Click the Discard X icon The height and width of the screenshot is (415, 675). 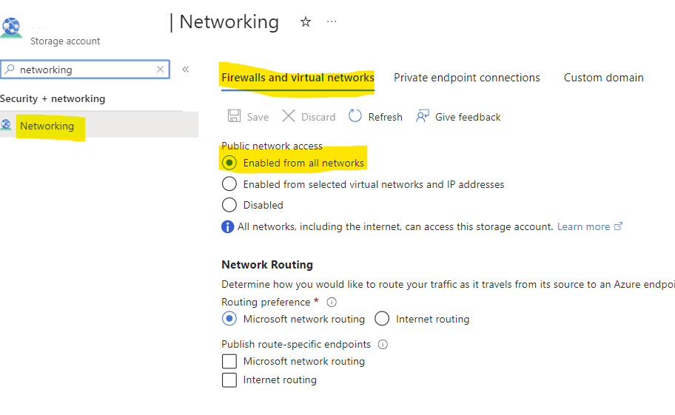tap(289, 115)
